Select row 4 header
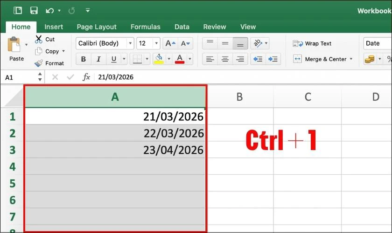Screen dimensions: 392x233 point(13,166)
